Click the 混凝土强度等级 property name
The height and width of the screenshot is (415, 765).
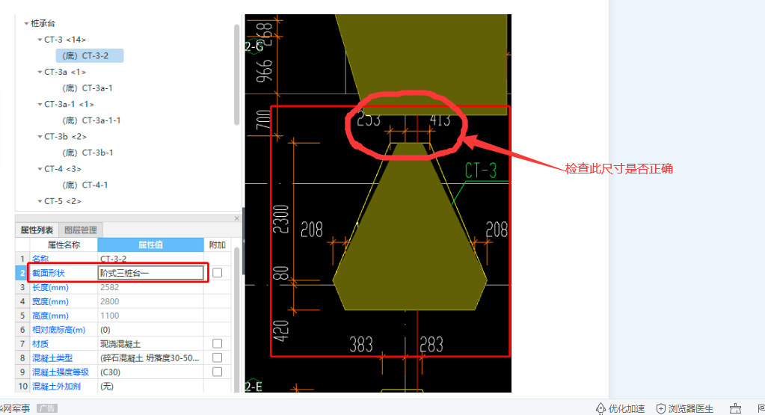61,372
